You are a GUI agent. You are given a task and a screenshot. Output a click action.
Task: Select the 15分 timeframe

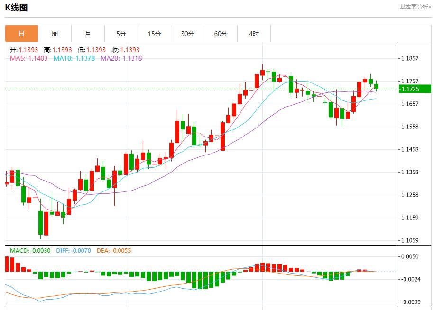coord(155,34)
